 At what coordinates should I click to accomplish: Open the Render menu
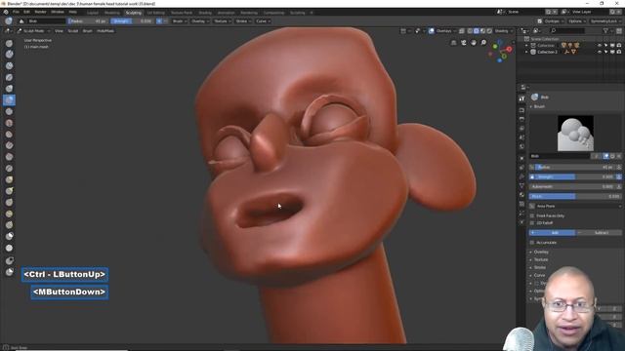[x=41, y=13]
